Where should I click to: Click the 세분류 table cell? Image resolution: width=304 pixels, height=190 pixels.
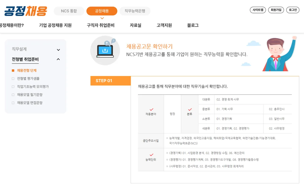[206, 128]
